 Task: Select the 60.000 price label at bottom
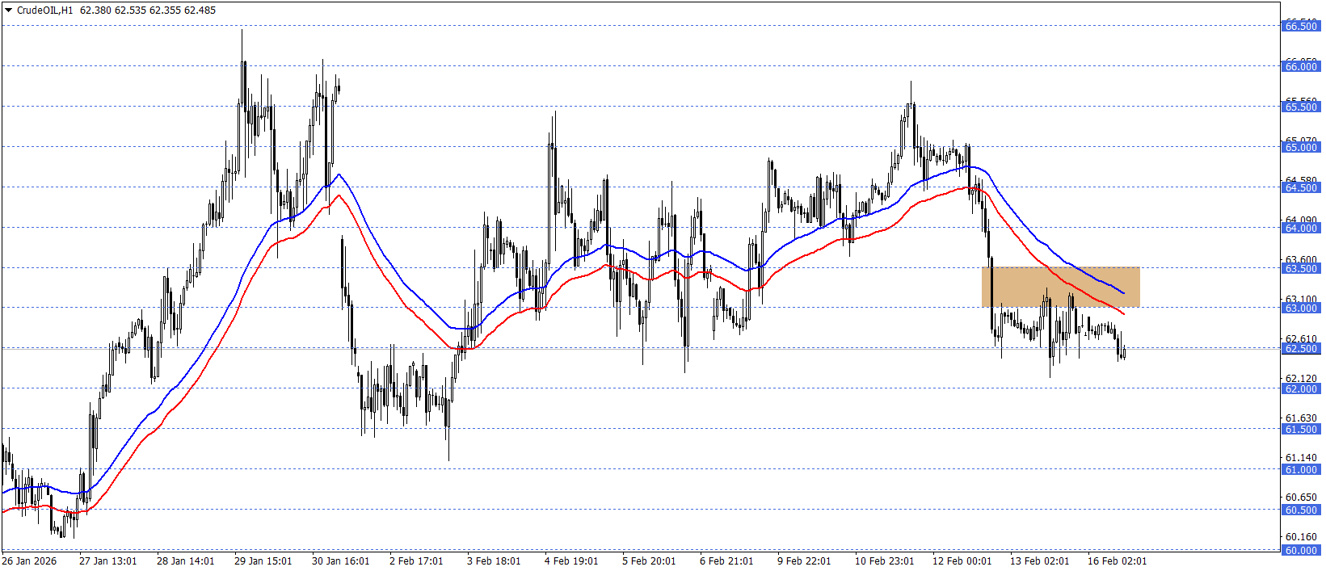click(1300, 550)
